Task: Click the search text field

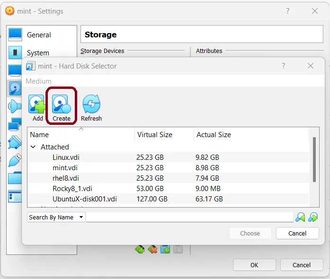Action: click(x=190, y=217)
